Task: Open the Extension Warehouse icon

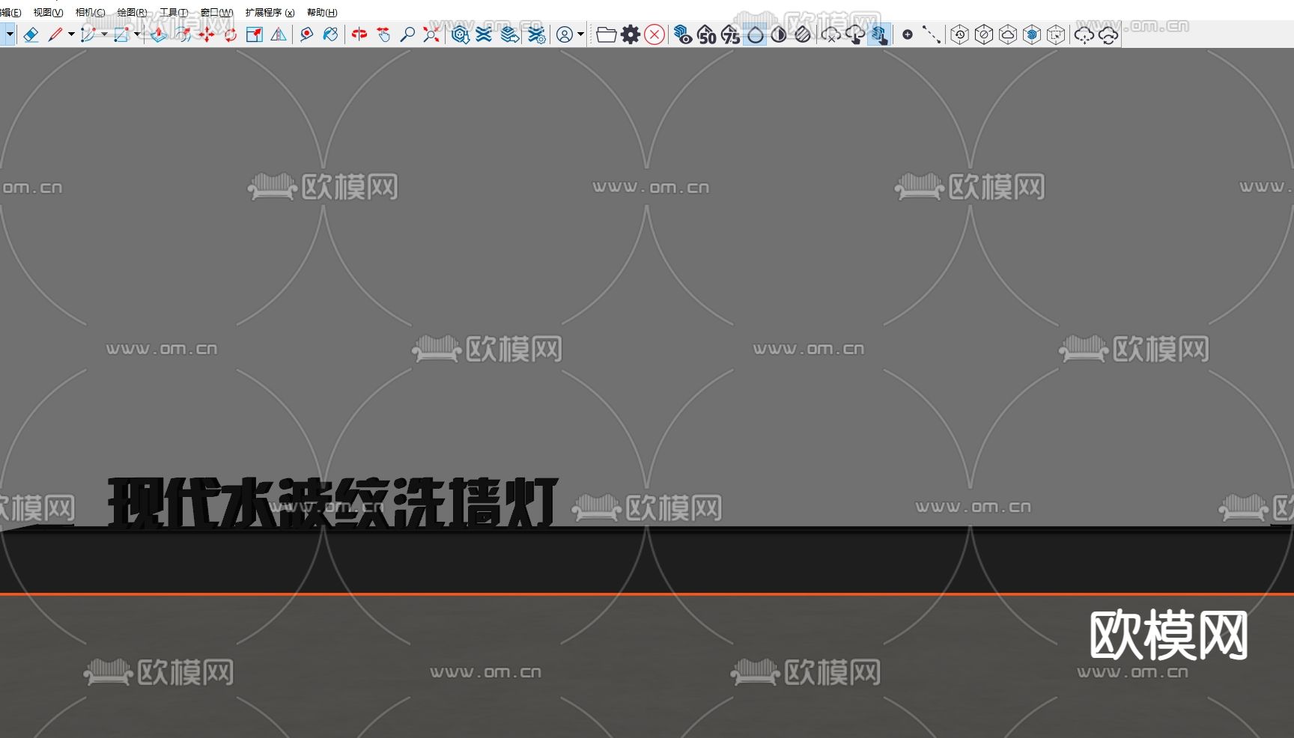Action: [x=485, y=34]
